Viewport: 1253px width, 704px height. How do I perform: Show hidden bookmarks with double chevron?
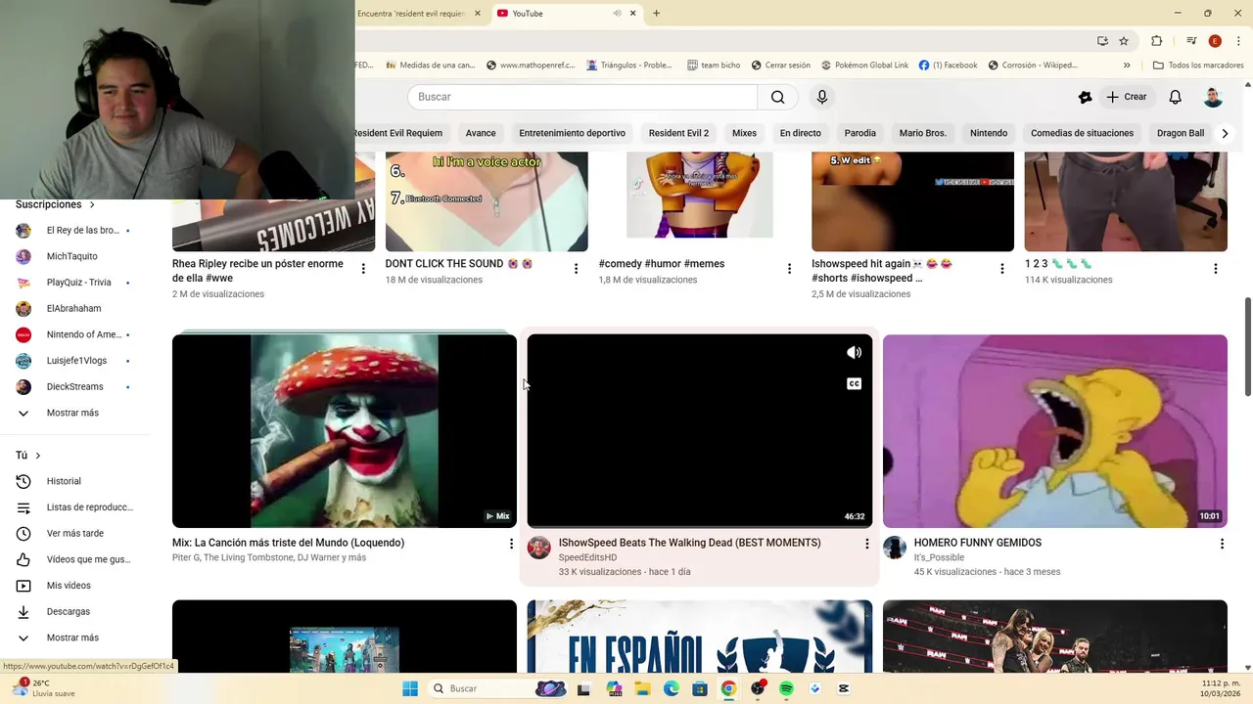tap(1127, 66)
